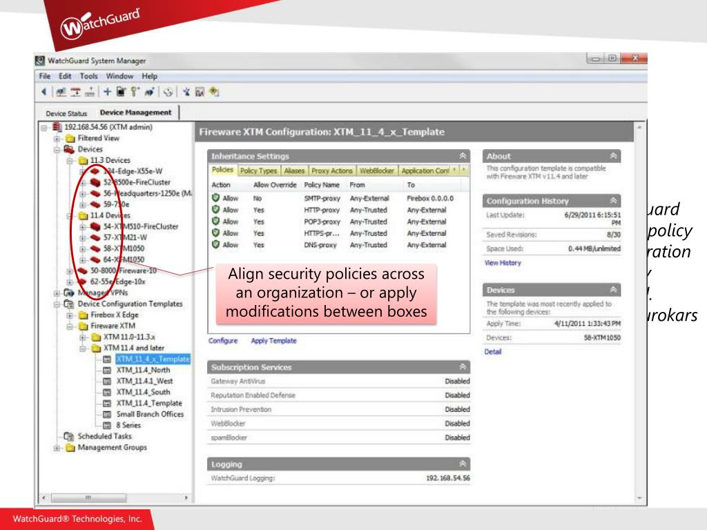707x530 pixels.
Task: Click the Allow shield icon for HTTP-proxy
Action: pyautogui.click(x=216, y=210)
